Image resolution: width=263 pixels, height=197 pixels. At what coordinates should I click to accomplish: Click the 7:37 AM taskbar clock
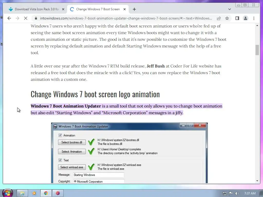(x=250, y=193)
